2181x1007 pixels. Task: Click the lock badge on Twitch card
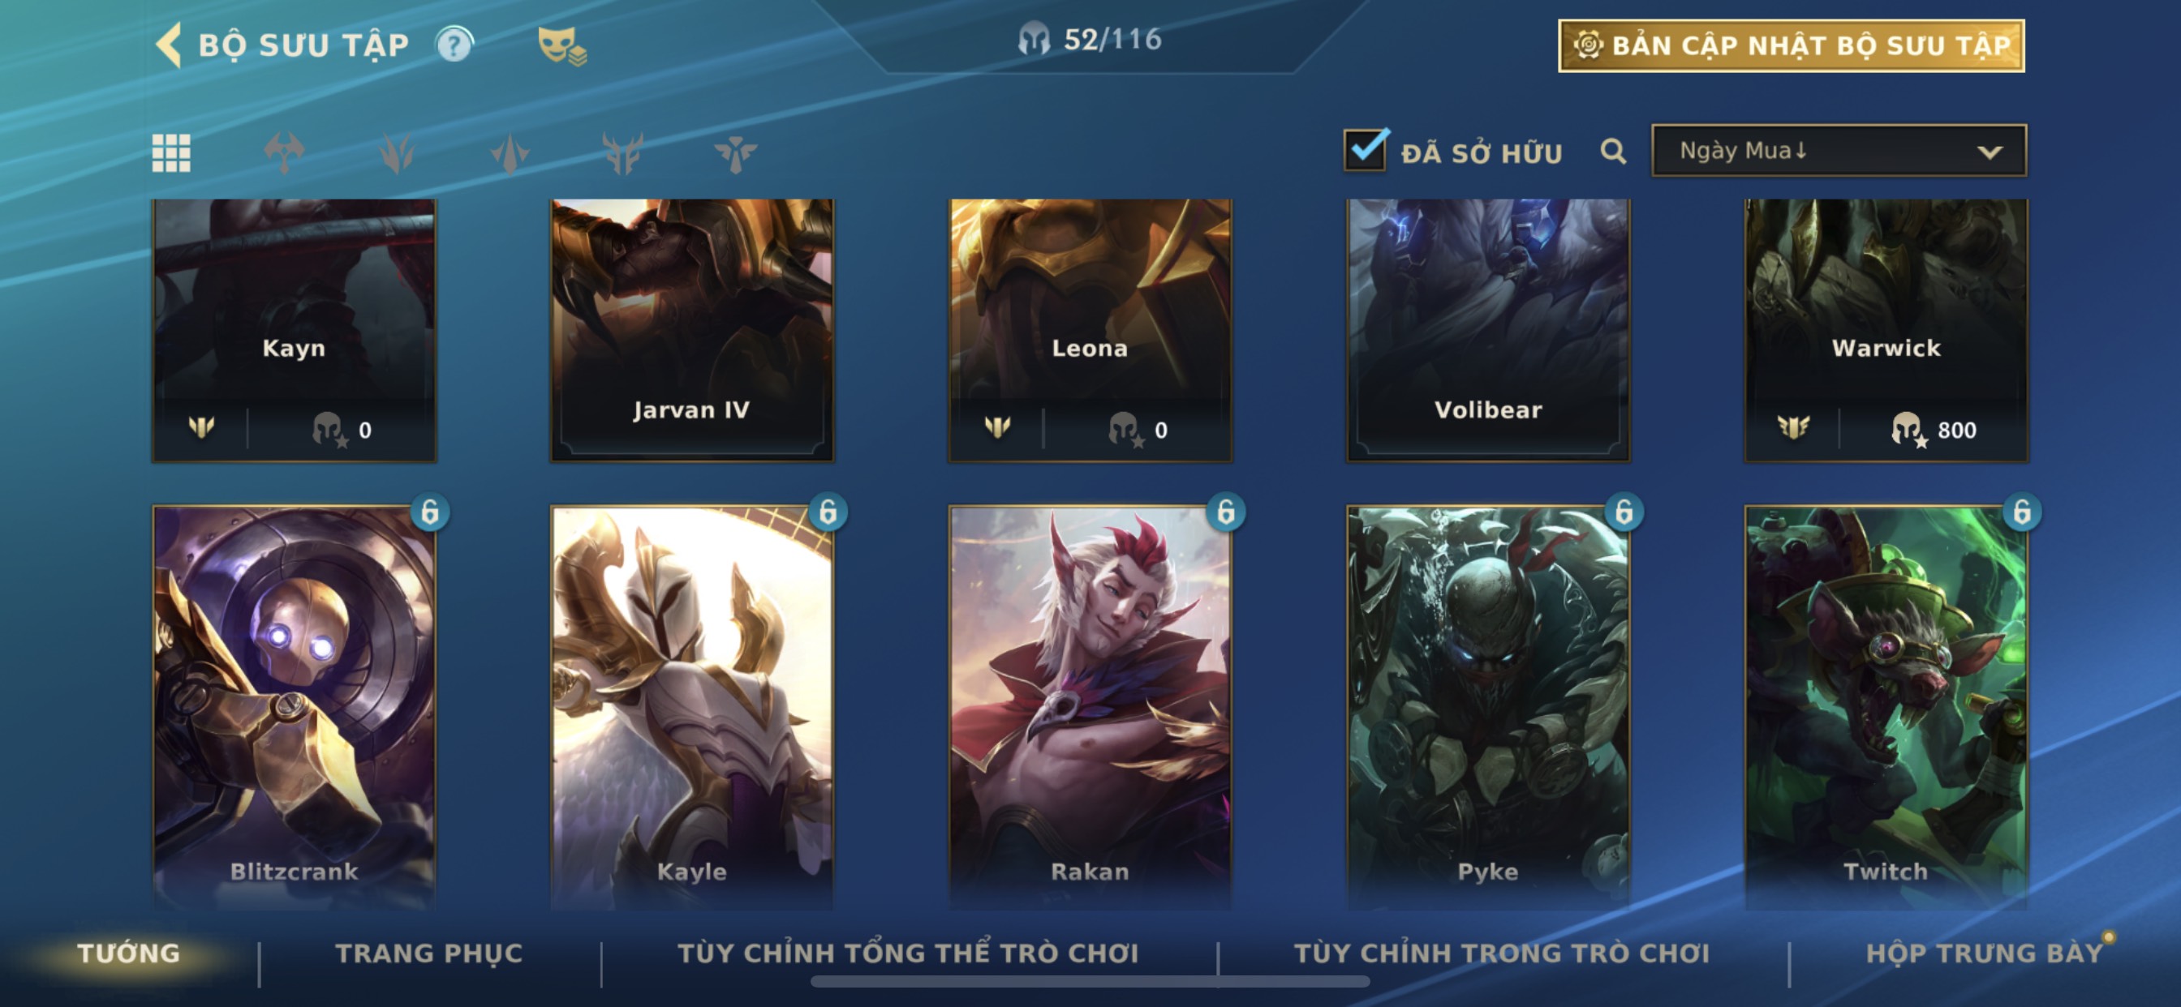pyautogui.click(x=2021, y=512)
